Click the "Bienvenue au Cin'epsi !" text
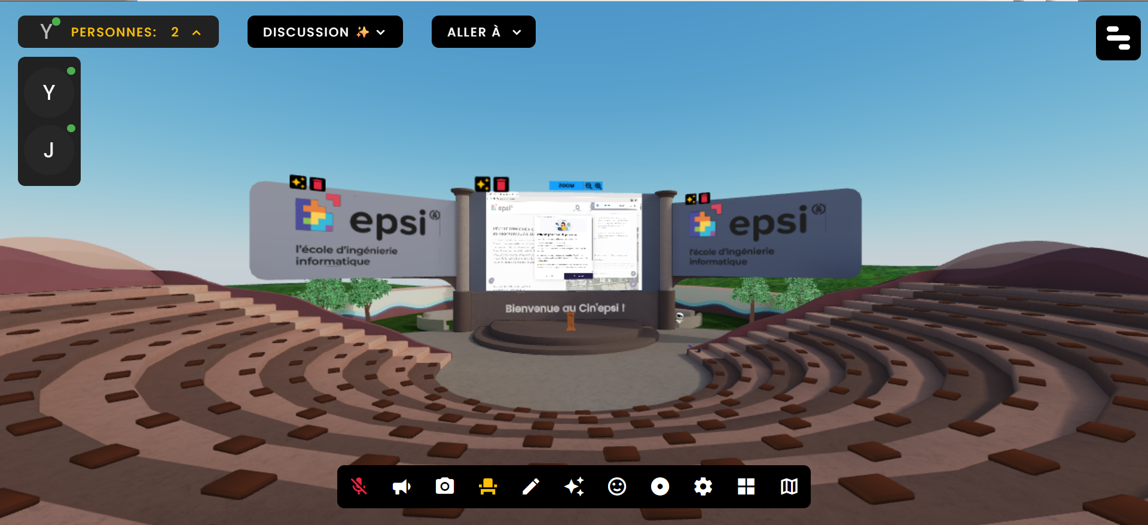Screen dimensions: 1148x525 point(565,309)
